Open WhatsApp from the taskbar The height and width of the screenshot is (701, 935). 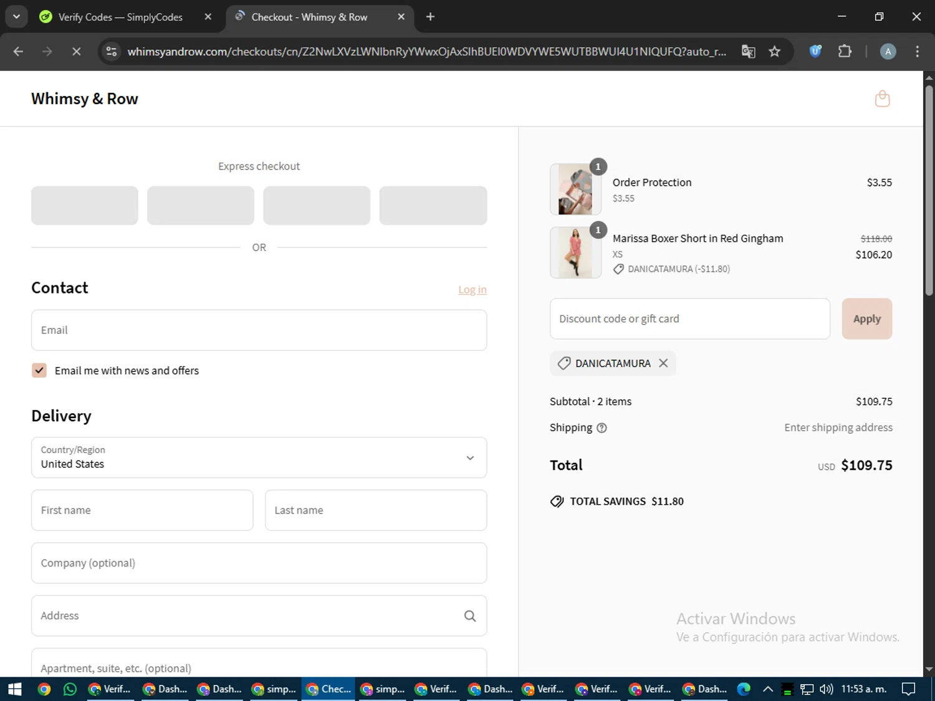click(70, 689)
